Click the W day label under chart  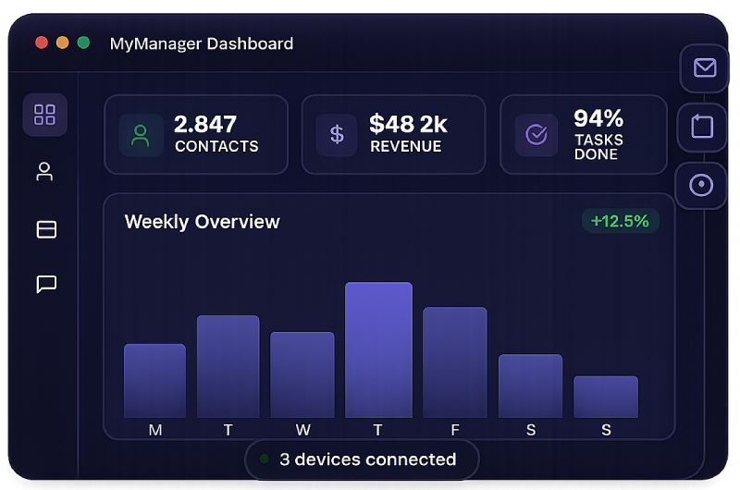click(303, 430)
